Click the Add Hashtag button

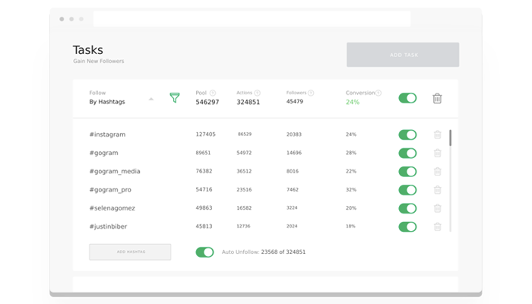point(130,252)
